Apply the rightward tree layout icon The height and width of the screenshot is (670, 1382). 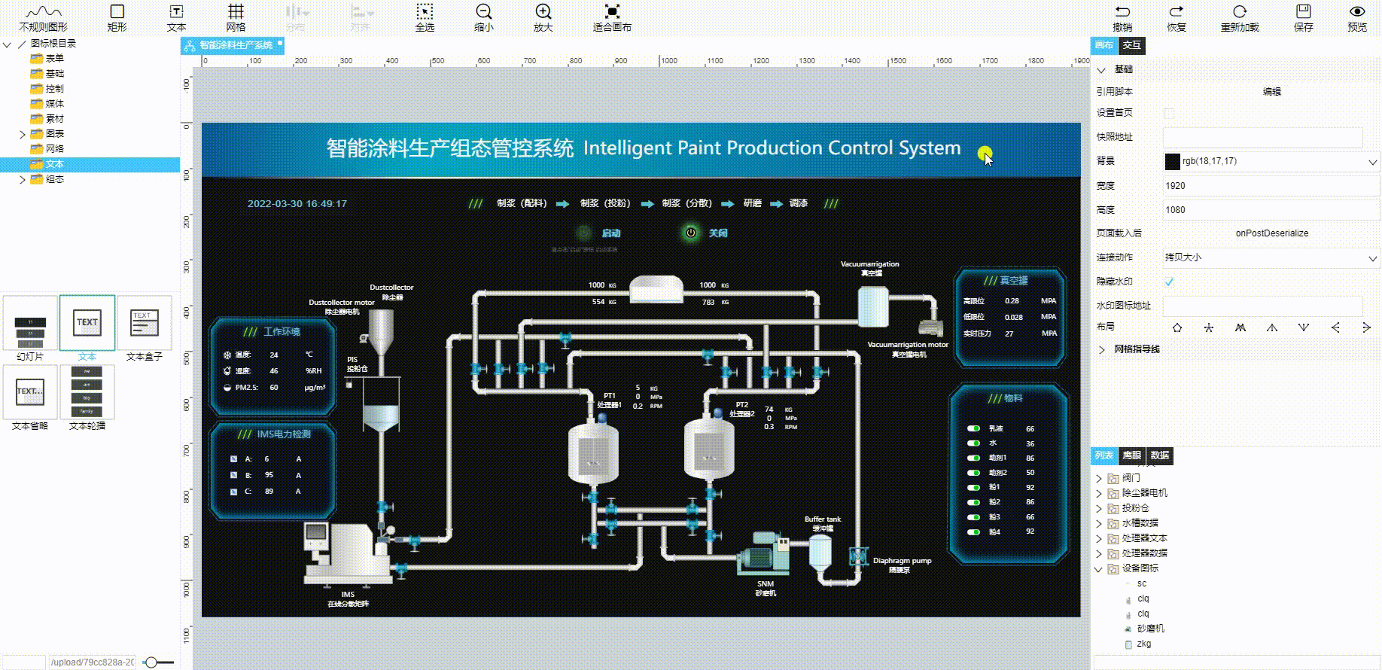1366,327
